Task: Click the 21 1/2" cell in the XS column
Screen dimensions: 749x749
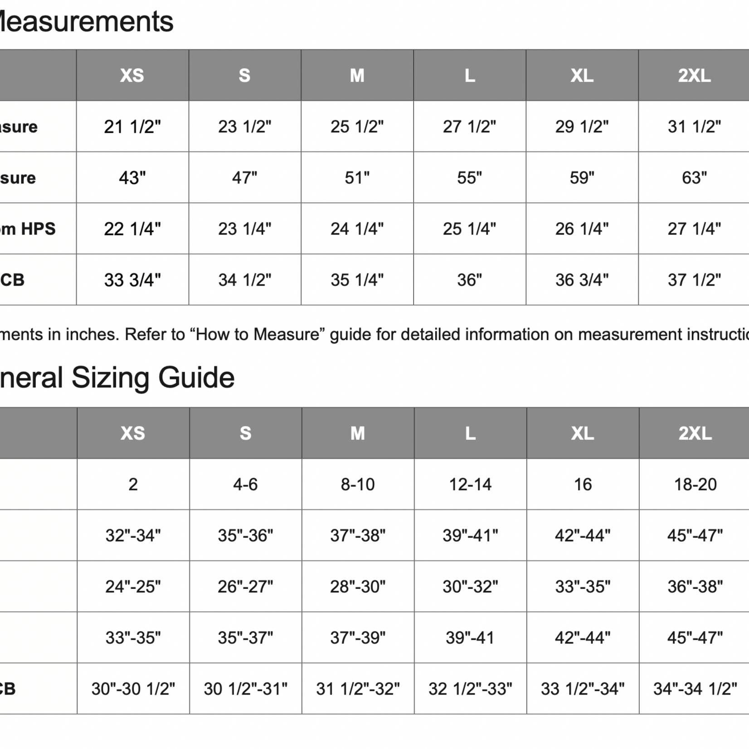Action: (132, 126)
